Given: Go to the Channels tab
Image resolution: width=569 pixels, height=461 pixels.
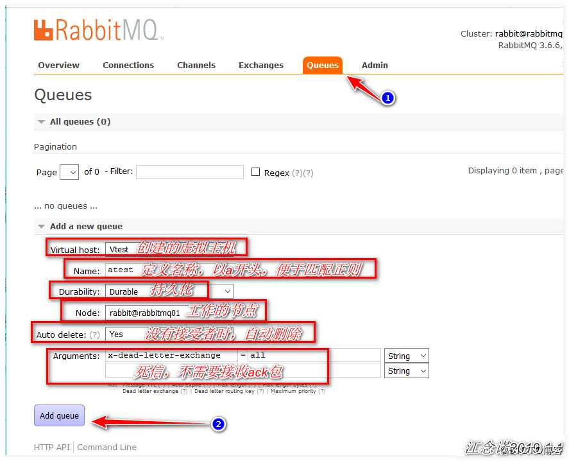Looking at the screenshot, I should (196, 65).
